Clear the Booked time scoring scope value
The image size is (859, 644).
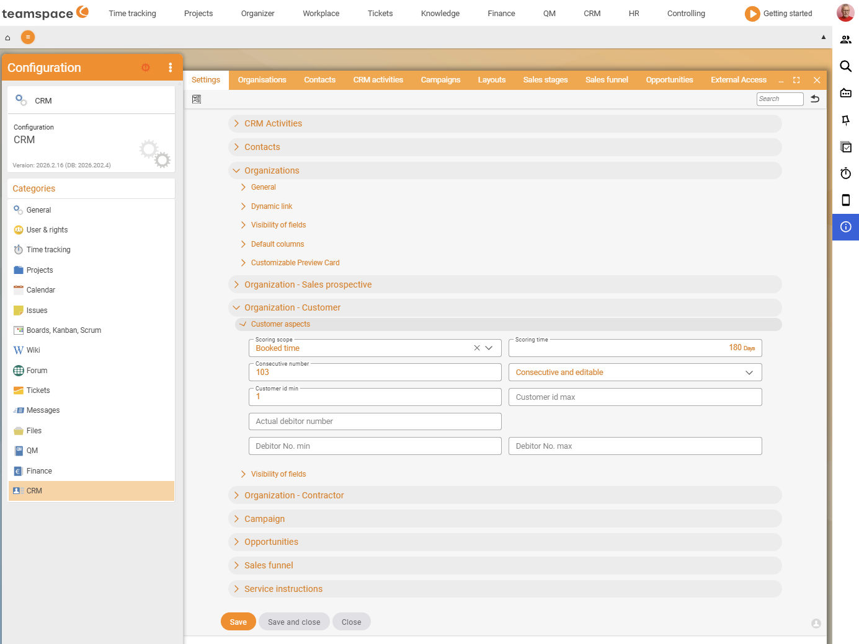(x=477, y=348)
